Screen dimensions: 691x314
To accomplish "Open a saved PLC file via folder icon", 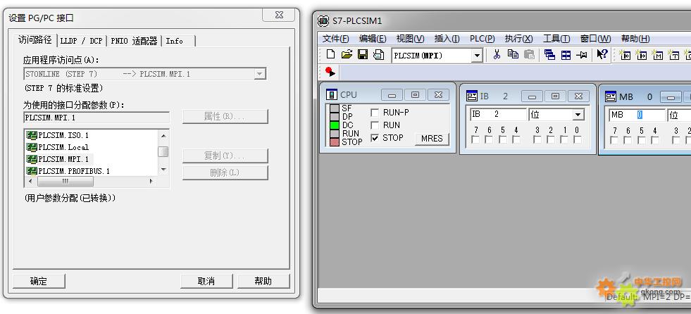I will pyautogui.click(x=347, y=55).
